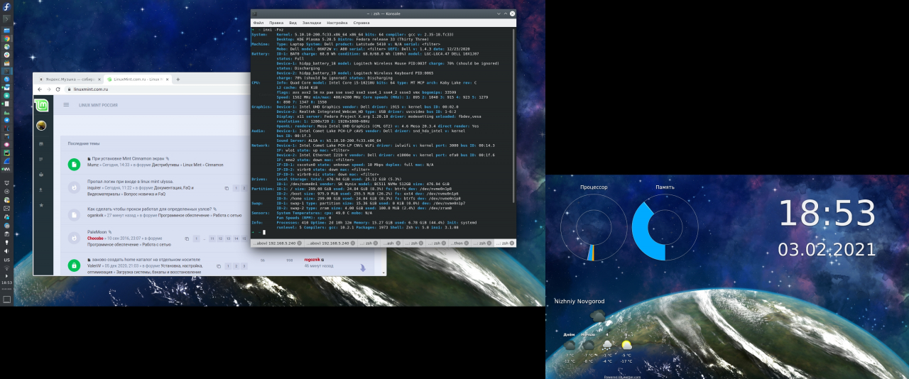Open the forum hamburger menu
Viewport: 909px width, 379px height.
point(66,104)
